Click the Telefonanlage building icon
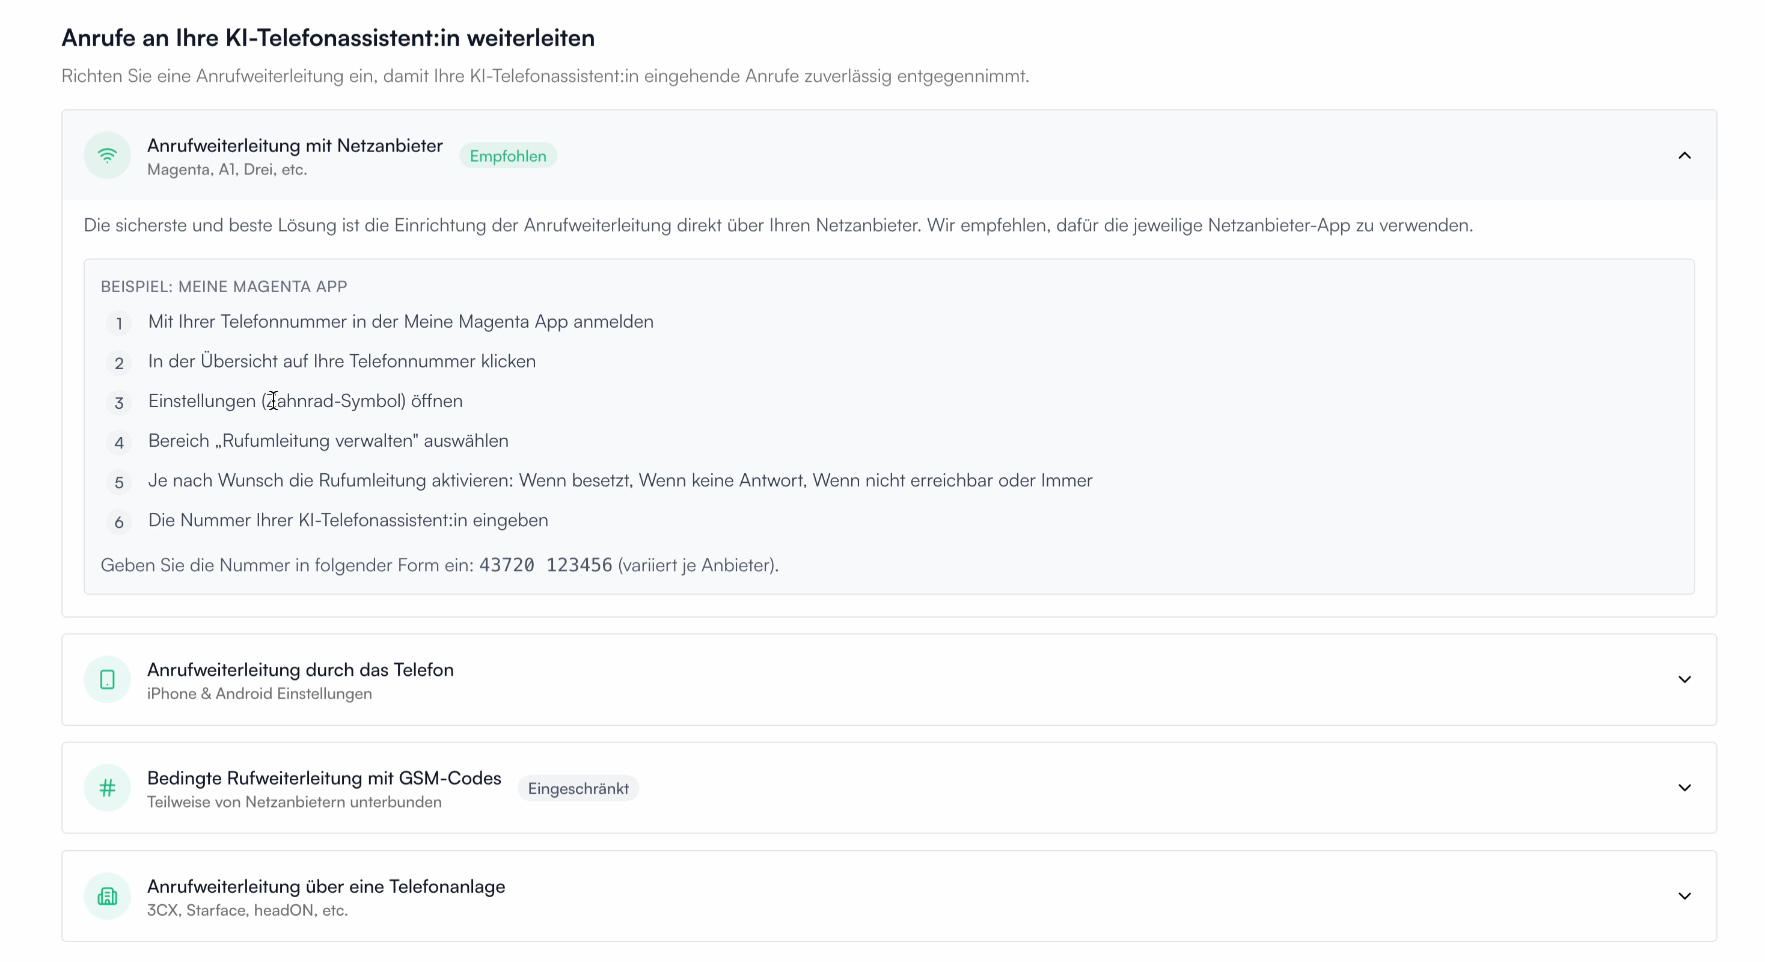The height and width of the screenshot is (962, 1765). (x=107, y=896)
